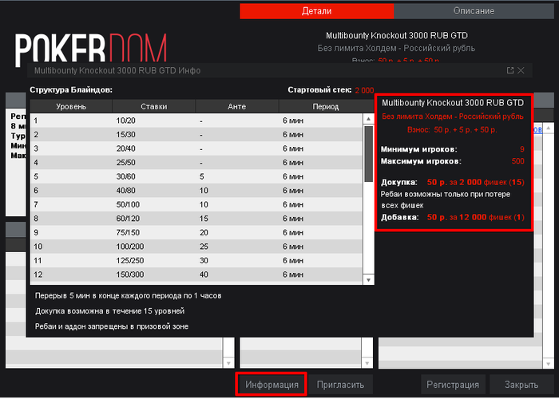The image size is (559, 399).
Task: Click blind table scrollbar up arrow
Action: [369, 119]
